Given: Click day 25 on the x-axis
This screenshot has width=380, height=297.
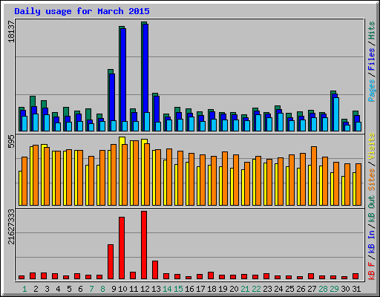Looking at the screenshot, I should pos(289,289).
